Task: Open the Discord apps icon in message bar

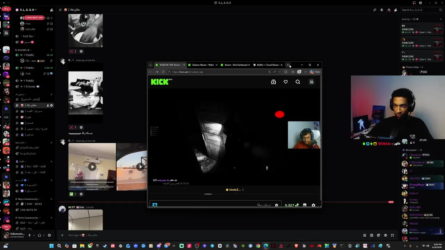Action: click(392, 235)
